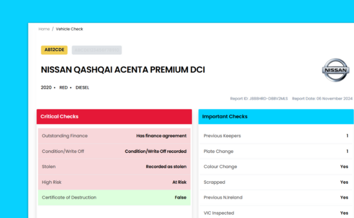Click the VIC Inspected row

(x=275, y=213)
